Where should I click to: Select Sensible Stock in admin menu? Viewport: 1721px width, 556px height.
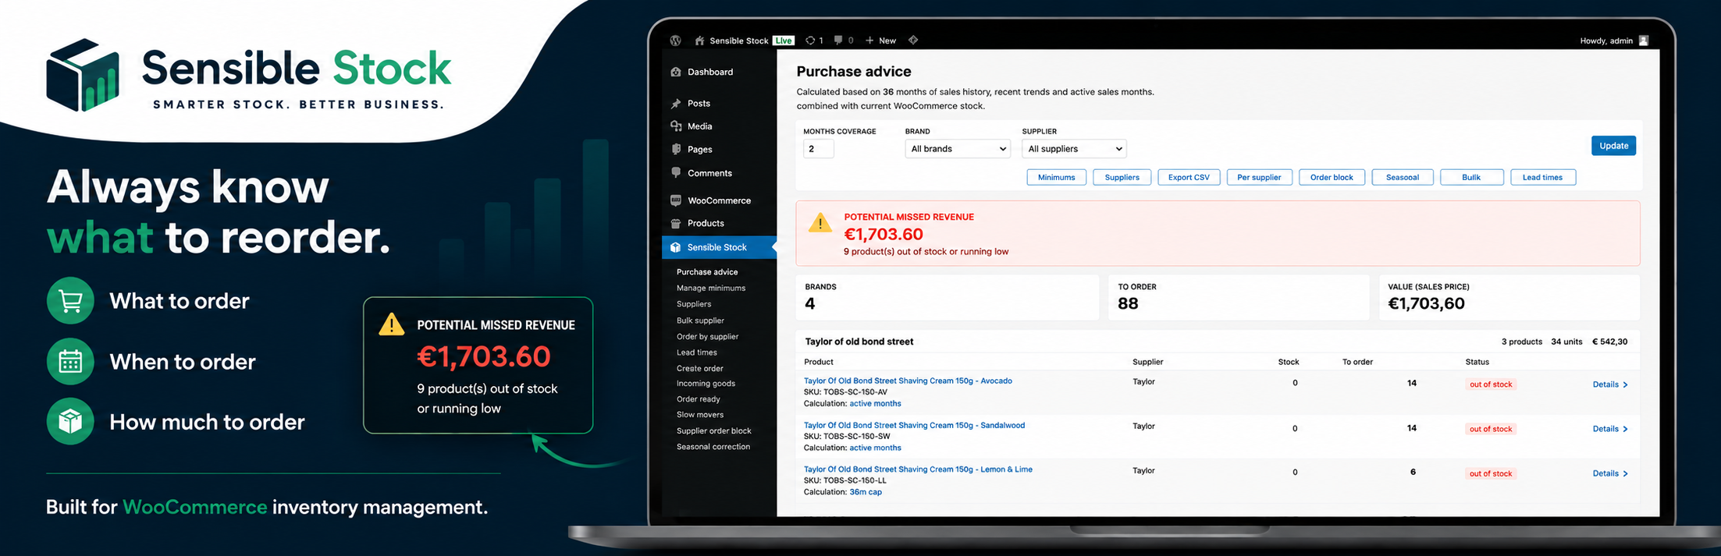(x=719, y=247)
